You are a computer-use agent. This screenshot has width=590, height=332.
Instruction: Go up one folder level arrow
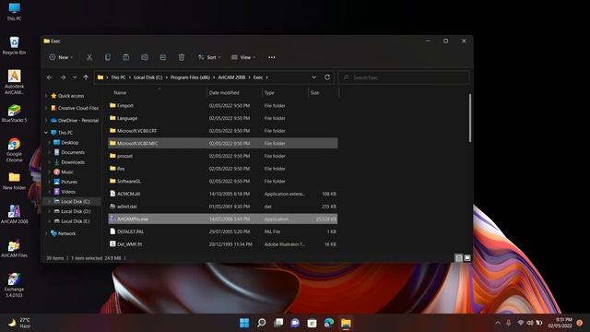pyautogui.click(x=86, y=77)
